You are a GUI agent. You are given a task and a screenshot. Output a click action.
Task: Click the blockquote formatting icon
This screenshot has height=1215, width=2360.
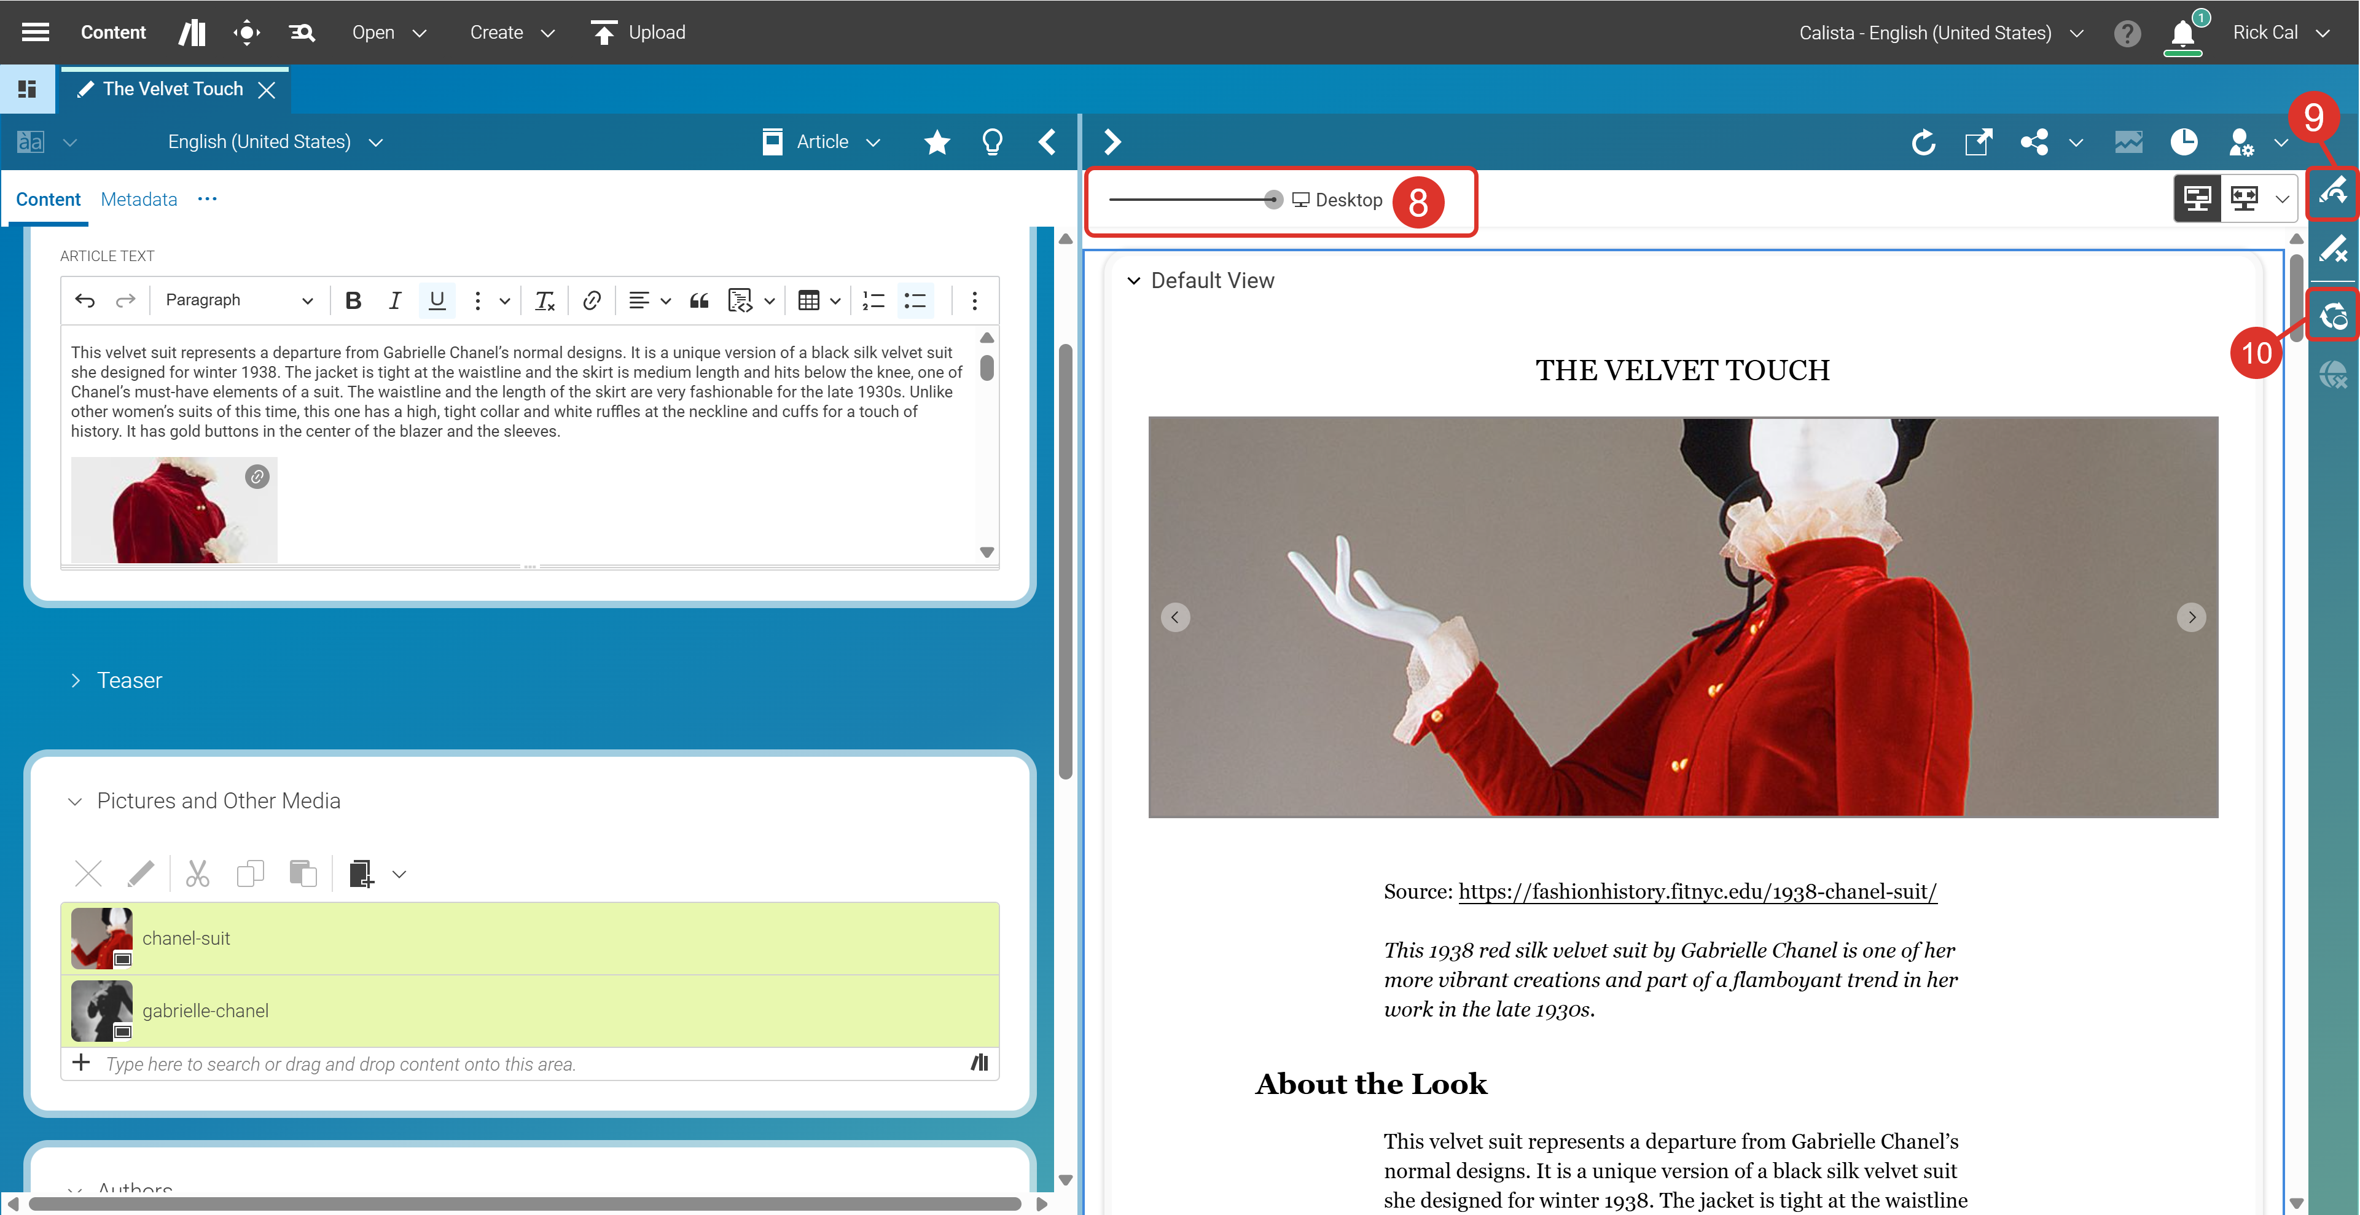(x=699, y=300)
